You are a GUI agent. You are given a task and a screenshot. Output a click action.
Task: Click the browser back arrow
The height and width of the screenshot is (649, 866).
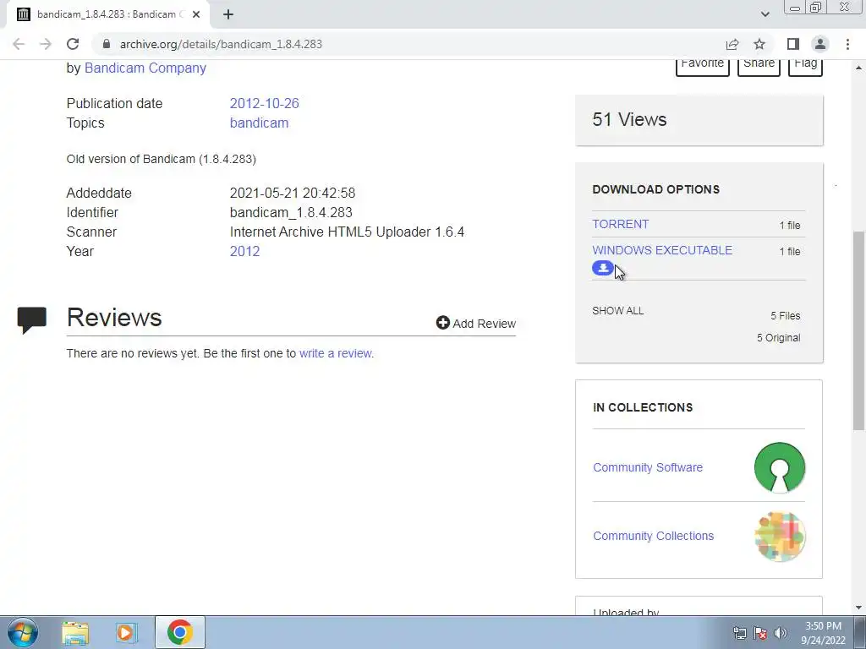coord(19,44)
